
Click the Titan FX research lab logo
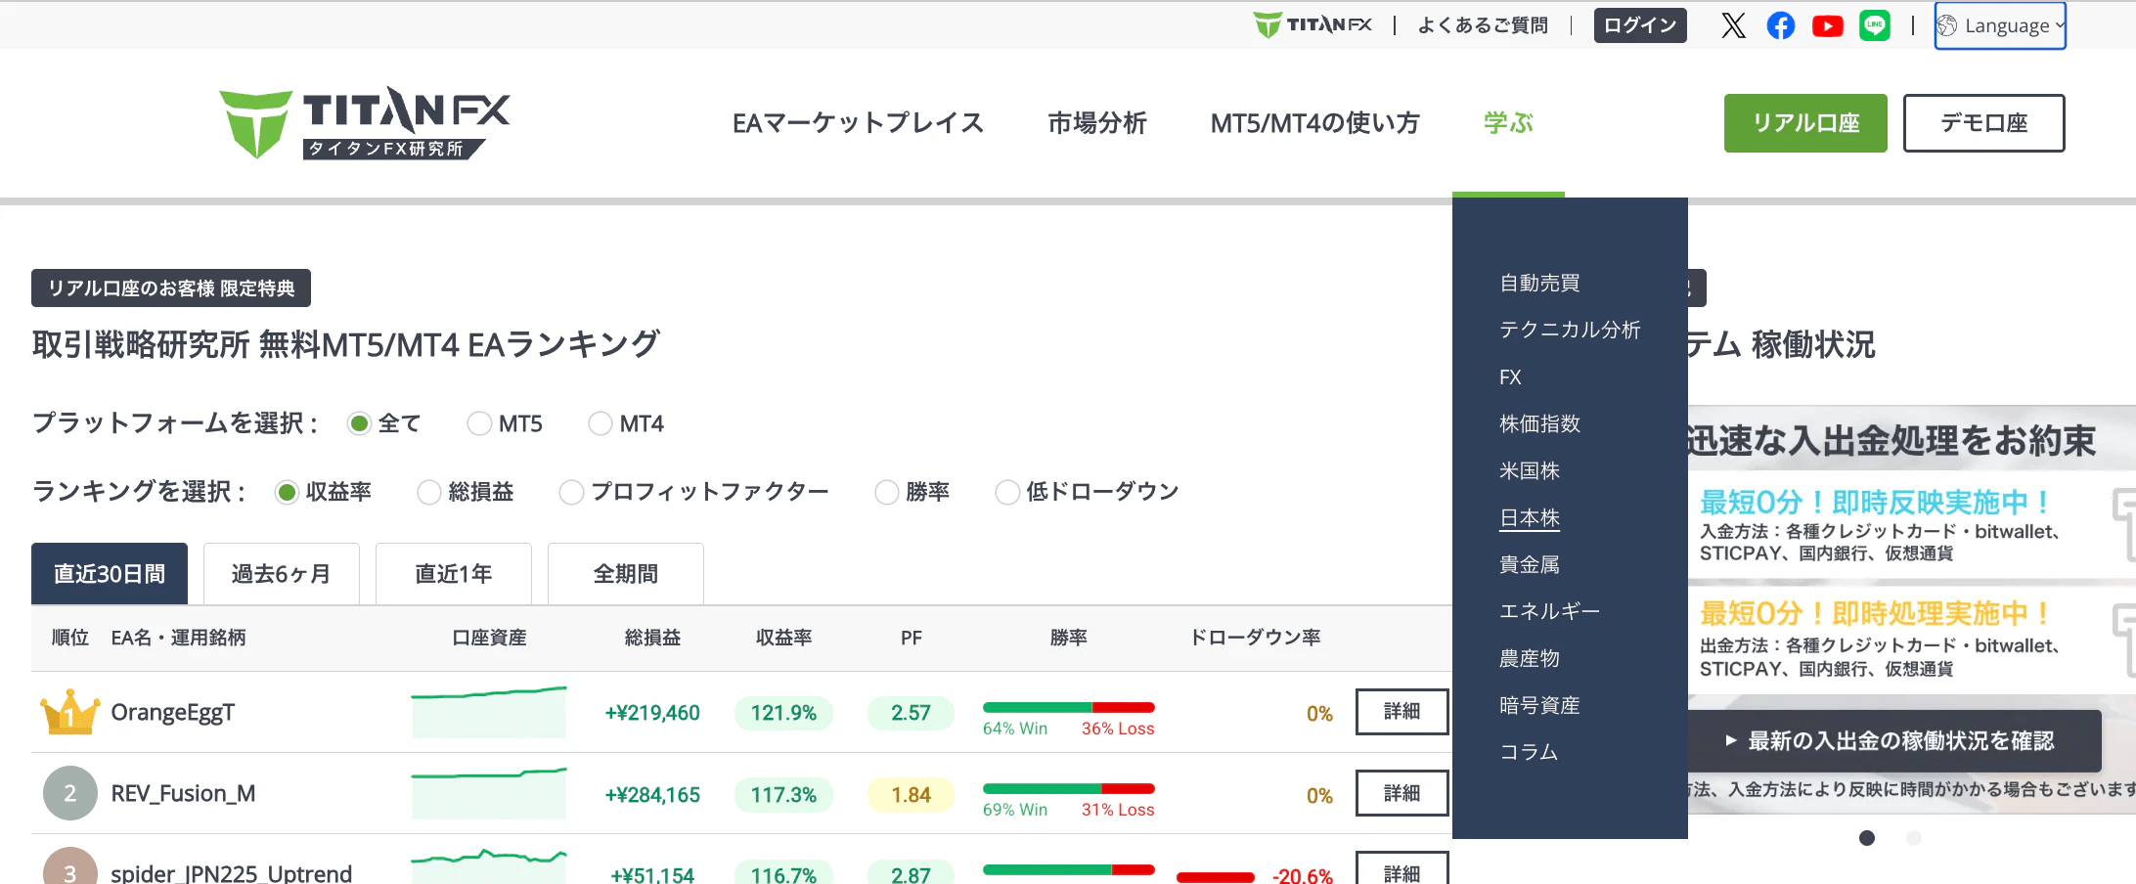(x=364, y=123)
